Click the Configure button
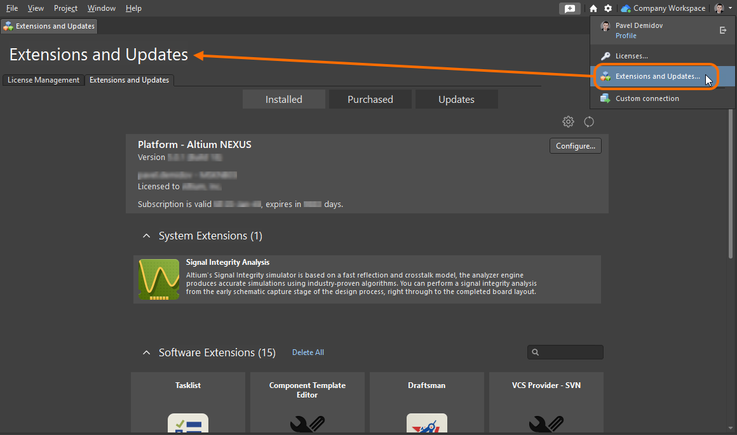This screenshot has height=435, width=737. [575, 146]
